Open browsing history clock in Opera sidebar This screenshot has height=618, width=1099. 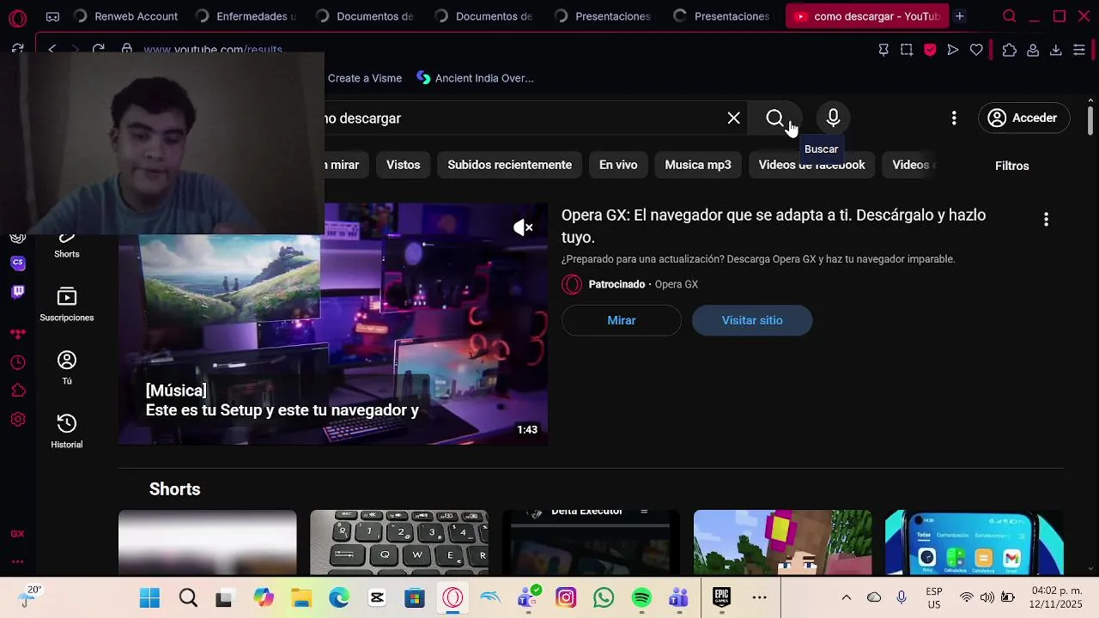17,363
